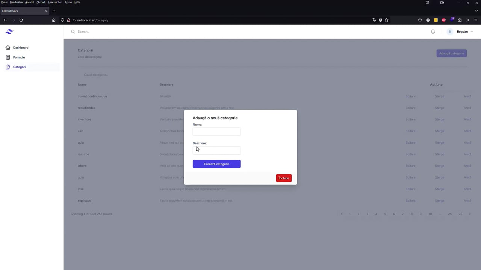481x270 pixels.
Task: Click Editare for the inventore row
Action: tap(410, 119)
